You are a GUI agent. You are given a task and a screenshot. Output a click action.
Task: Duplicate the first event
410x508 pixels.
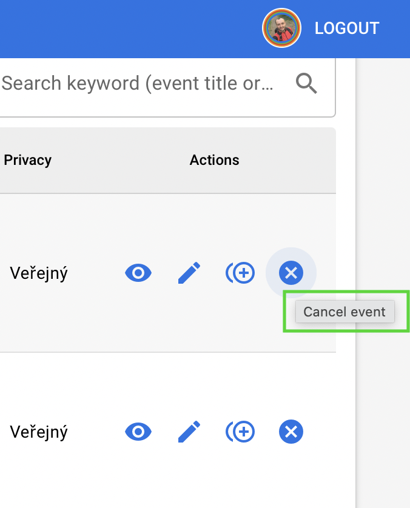pos(240,273)
